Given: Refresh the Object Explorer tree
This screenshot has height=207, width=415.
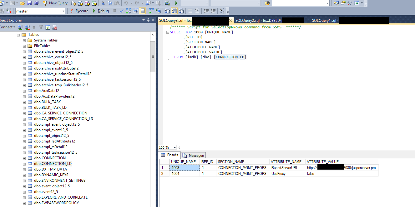Looking at the screenshot, I should [x=48, y=27].
